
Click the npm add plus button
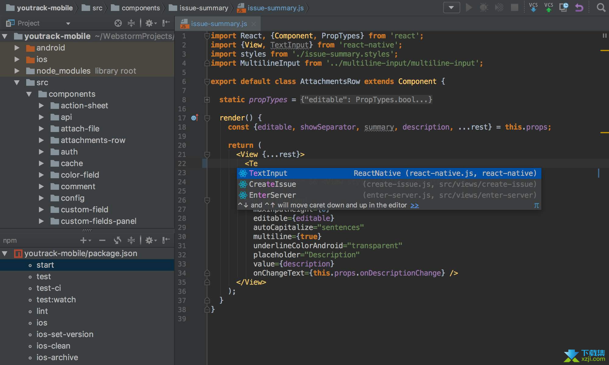coord(85,240)
